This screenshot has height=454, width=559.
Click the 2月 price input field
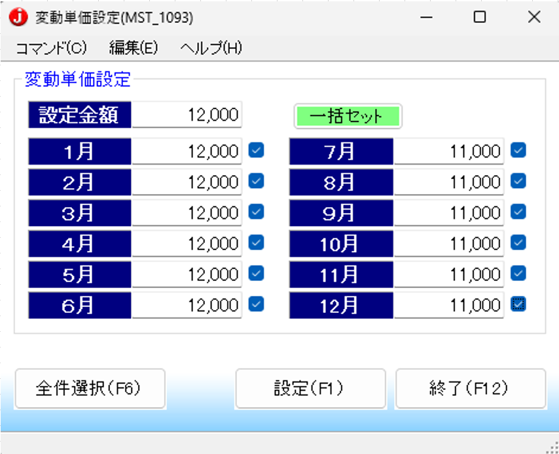187,182
